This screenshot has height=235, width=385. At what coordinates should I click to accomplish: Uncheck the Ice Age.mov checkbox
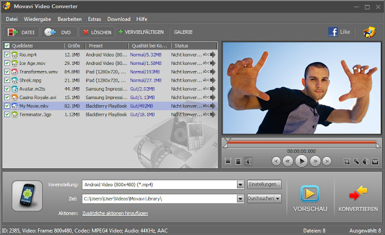click(x=7, y=63)
